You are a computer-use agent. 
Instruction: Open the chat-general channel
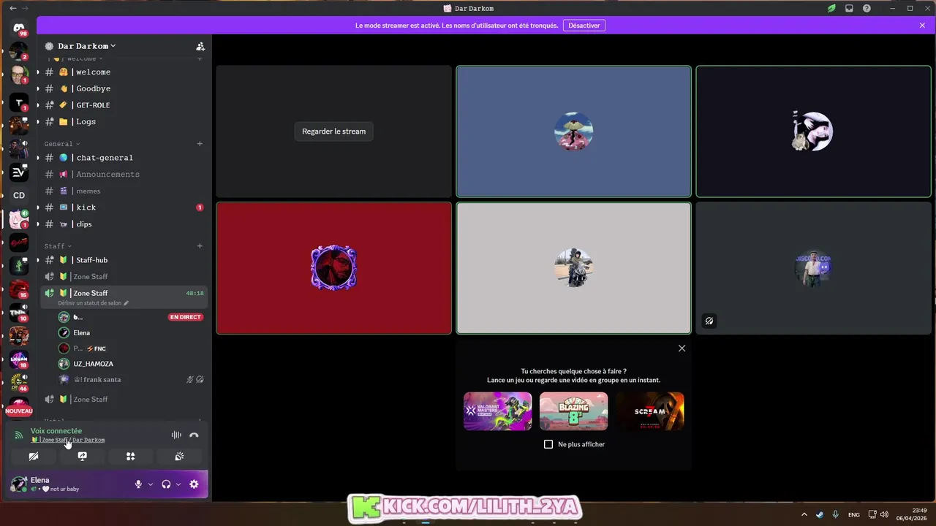coord(124,158)
